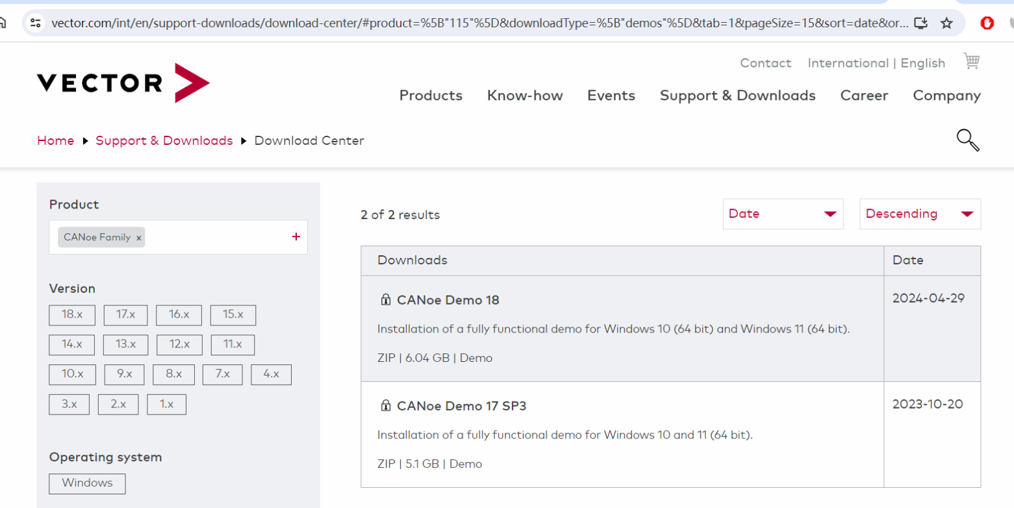Toggle version 17.x filter

125,315
